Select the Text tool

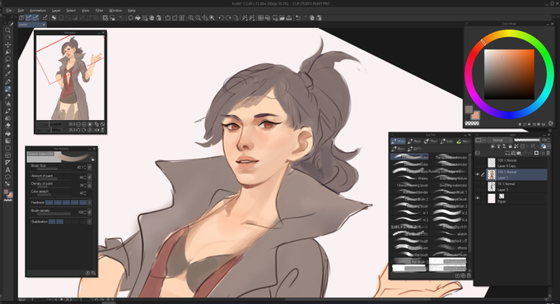pyautogui.click(x=7, y=169)
